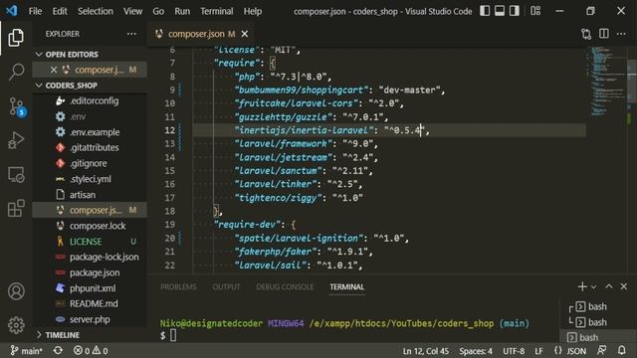Open the feedback icon in status bar

(602, 350)
